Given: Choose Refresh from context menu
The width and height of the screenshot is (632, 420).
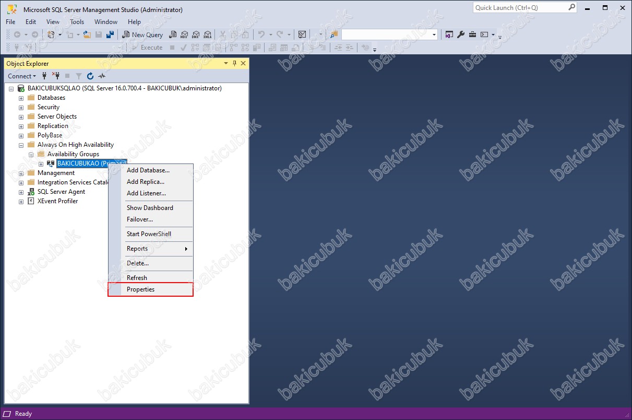Looking at the screenshot, I should 150,278.
